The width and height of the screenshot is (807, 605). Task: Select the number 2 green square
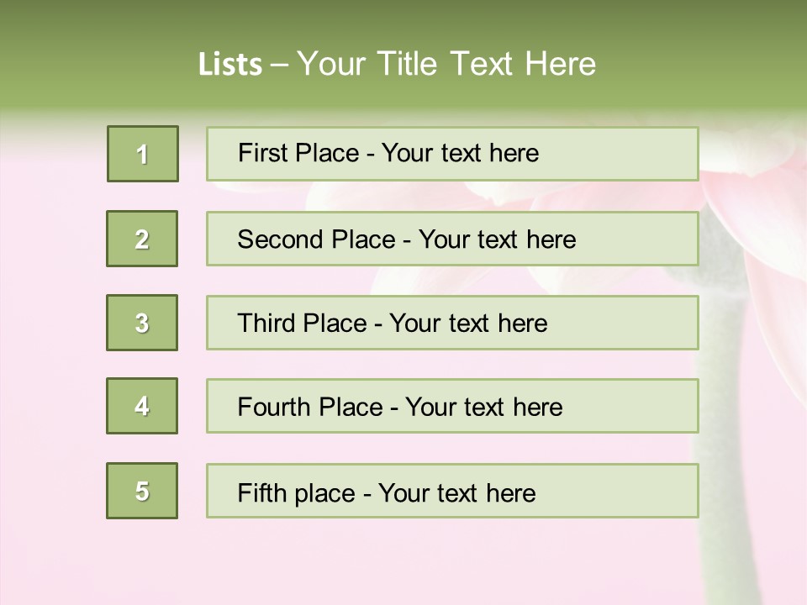pyautogui.click(x=142, y=239)
